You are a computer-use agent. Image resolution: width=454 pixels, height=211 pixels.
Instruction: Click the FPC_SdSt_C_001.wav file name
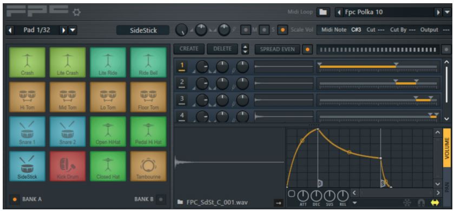tap(217, 202)
